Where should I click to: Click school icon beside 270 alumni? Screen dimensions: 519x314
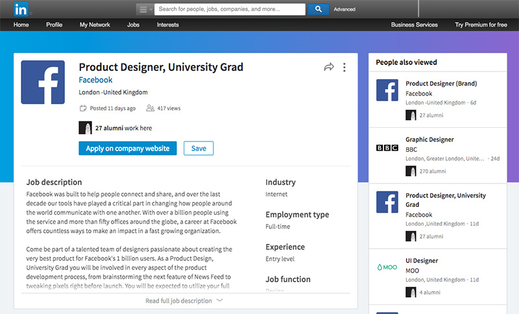pos(411,171)
